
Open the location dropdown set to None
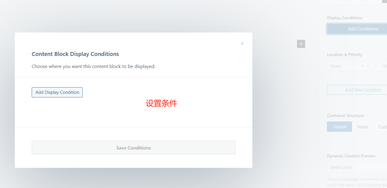click(347, 66)
